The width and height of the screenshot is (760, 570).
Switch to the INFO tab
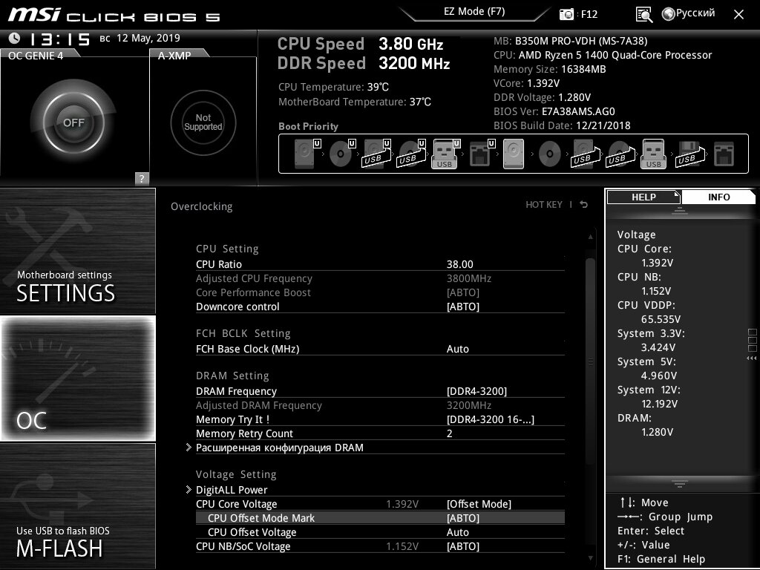click(718, 197)
